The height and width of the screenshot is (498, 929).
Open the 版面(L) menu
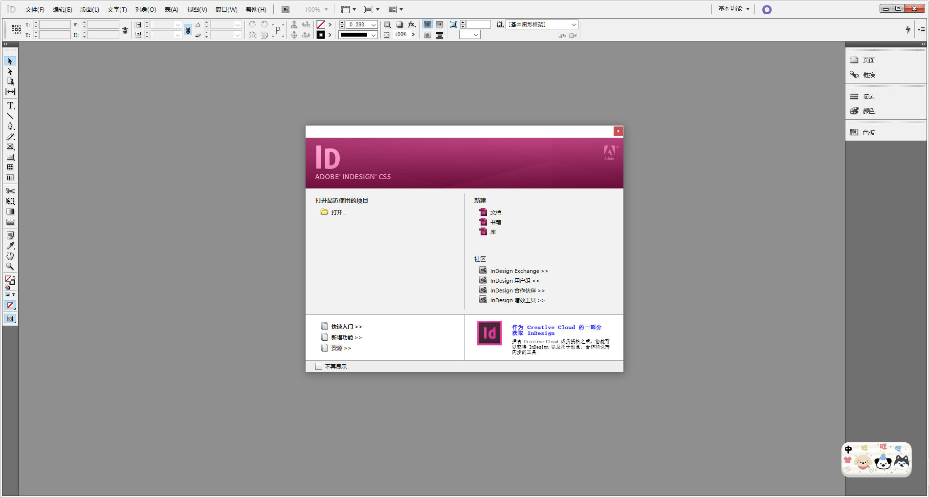coord(90,9)
